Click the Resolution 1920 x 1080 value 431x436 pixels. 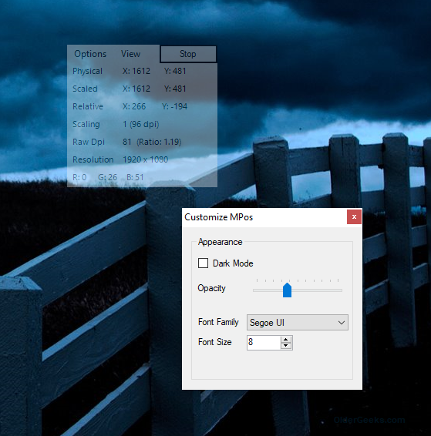(x=146, y=159)
